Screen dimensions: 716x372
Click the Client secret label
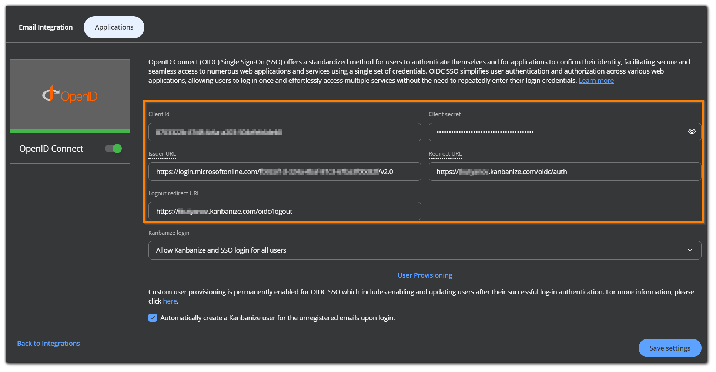(444, 114)
